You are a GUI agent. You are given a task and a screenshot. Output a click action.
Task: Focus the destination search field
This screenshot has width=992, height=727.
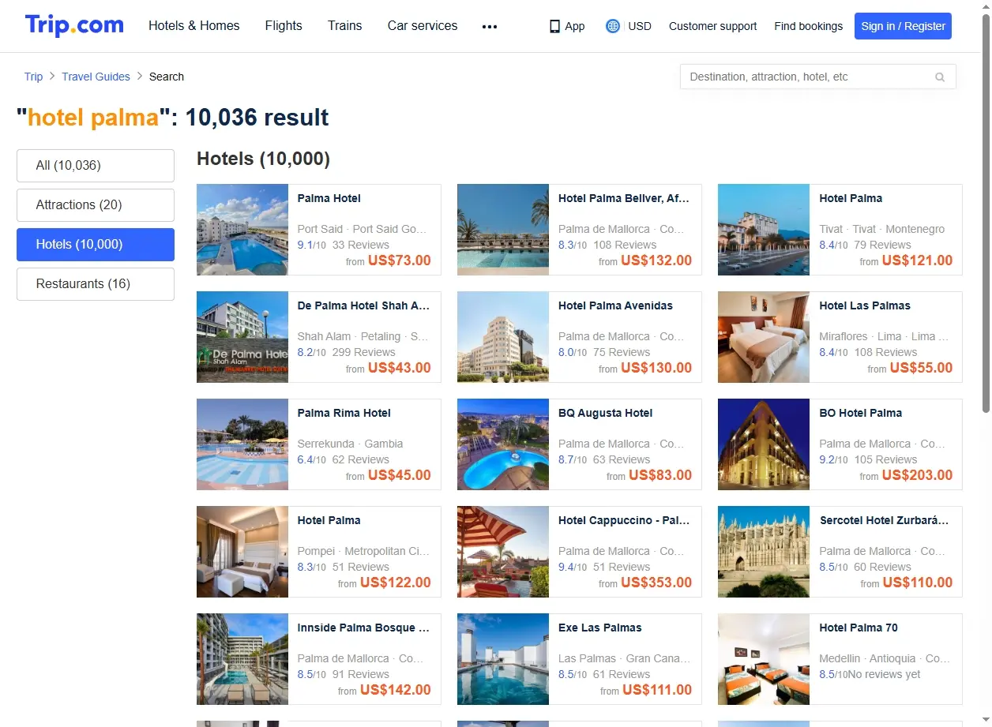pyautogui.click(x=818, y=77)
